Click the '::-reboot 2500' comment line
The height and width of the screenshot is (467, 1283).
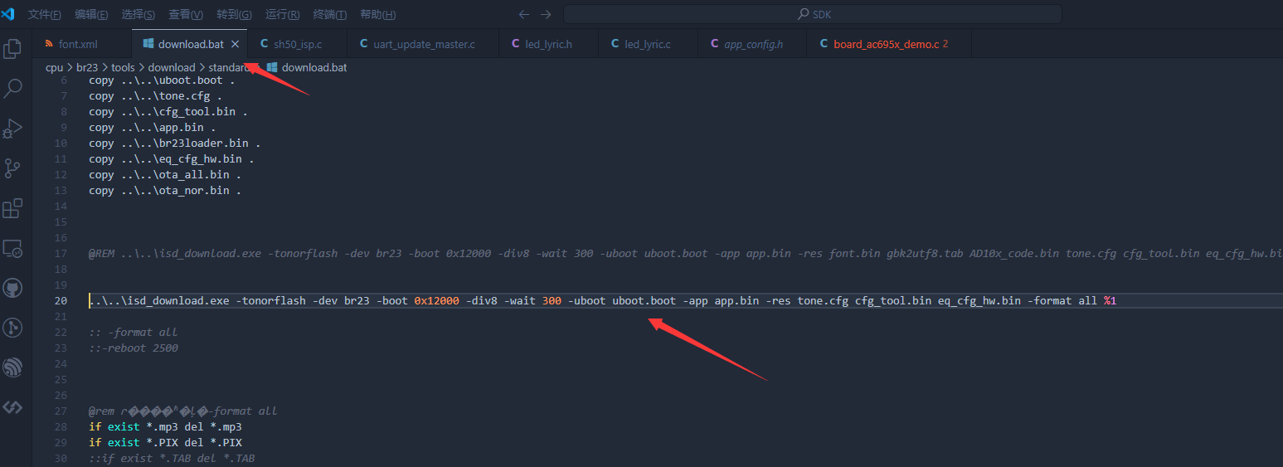(x=134, y=348)
